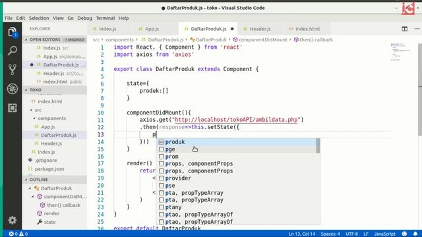Click the warnings count icon in status bar
The height and width of the screenshot is (237, 422).
[x=21, y=234]
